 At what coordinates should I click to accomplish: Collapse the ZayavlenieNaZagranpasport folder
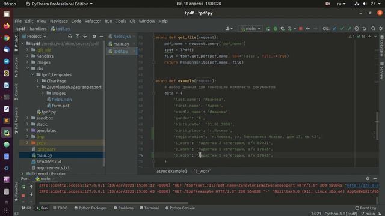point(37,87)
